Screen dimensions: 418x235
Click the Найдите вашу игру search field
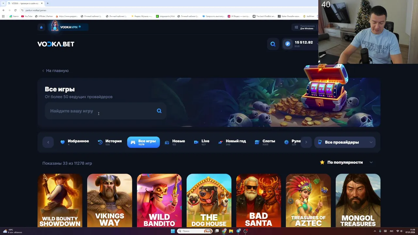pyautogui.click(x=105, y=111)
